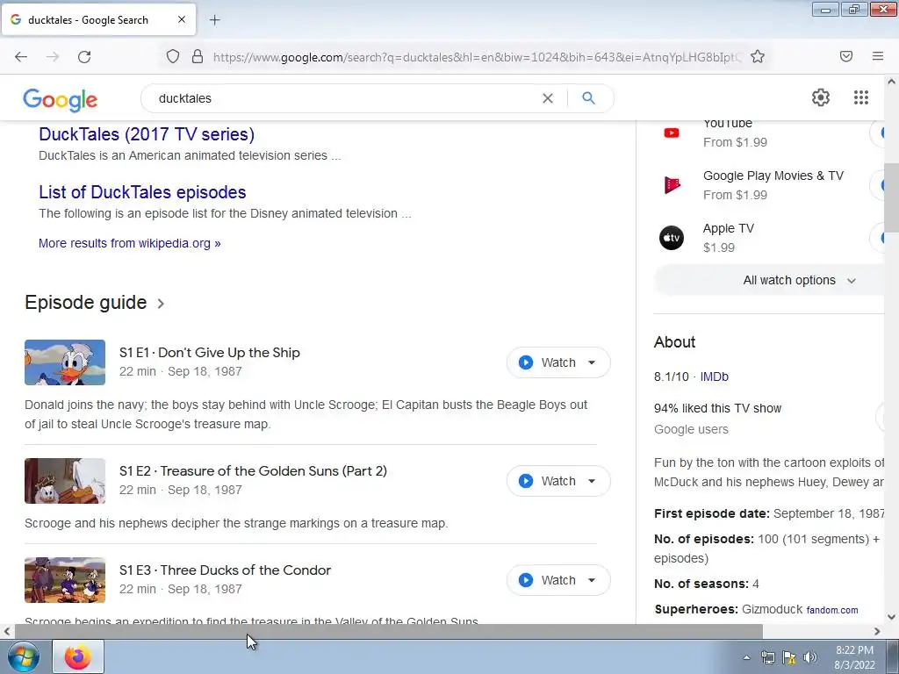
Task: Close the ducktales Google Search tab
Action: tap(182, 19)
